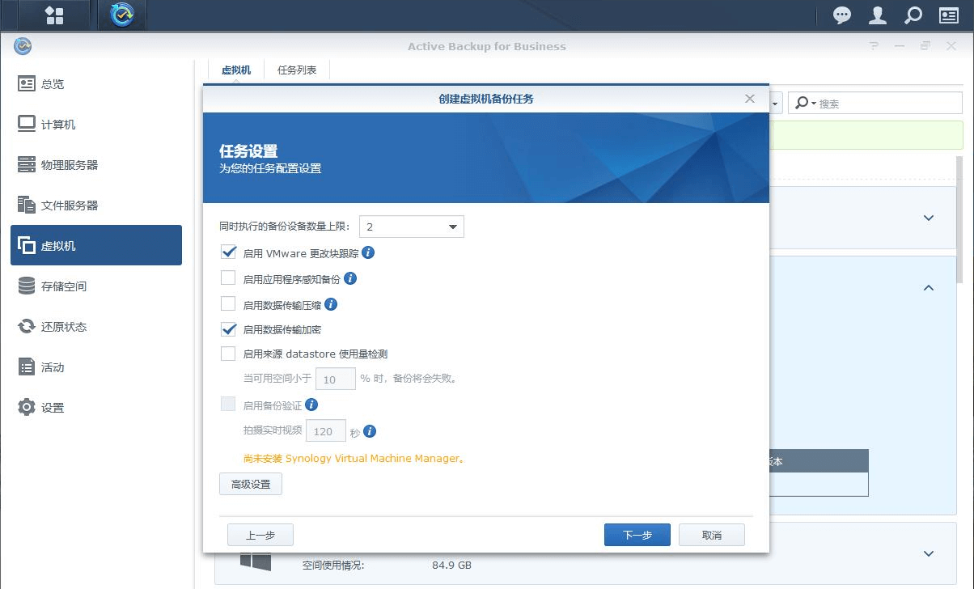Click info icon beside application-aware backup
This screenshot has height=589, width=974.
click(x=350, y=278)
